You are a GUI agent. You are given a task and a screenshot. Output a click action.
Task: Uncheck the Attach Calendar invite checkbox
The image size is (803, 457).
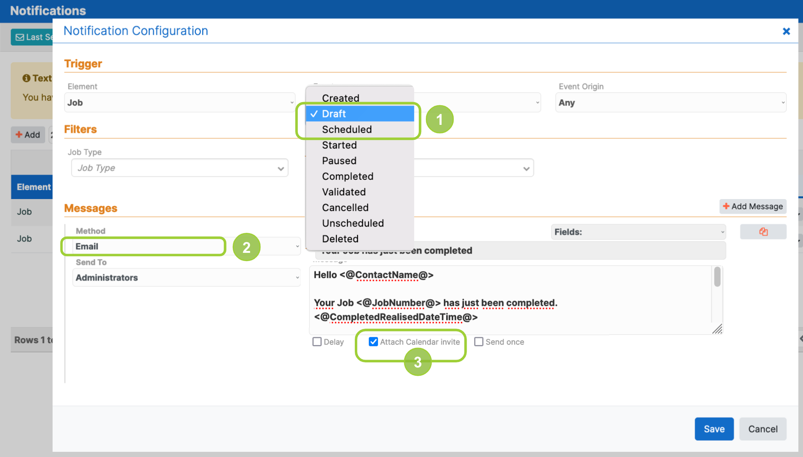[x=373, y=342]
